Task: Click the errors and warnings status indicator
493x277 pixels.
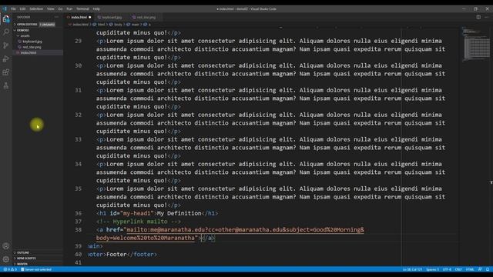Action: click(10, 269)
